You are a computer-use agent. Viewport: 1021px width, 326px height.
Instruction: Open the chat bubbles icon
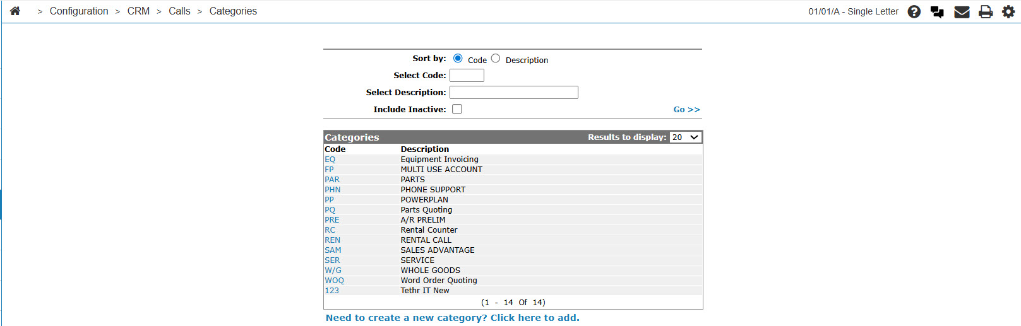(x=937, y=11)
